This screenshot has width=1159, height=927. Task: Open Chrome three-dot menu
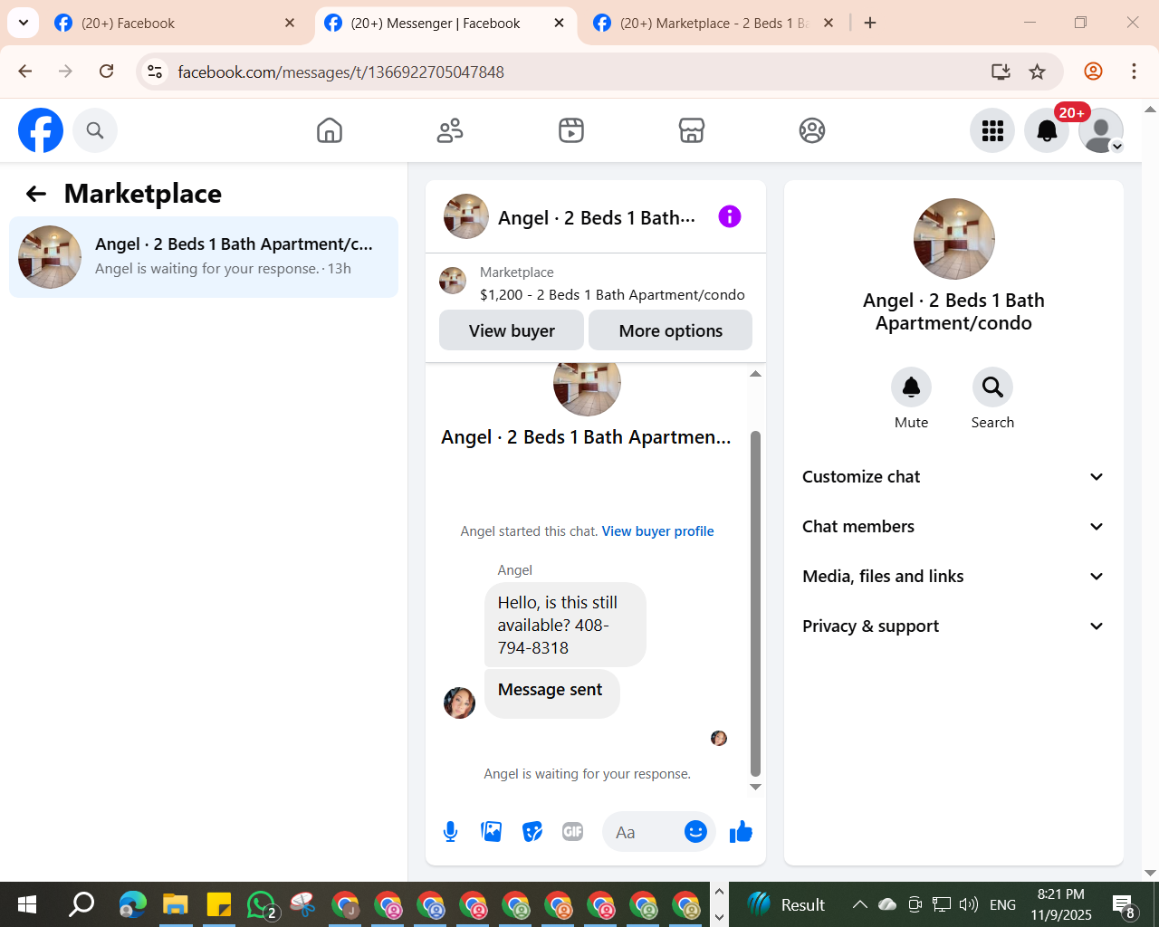(1134, 72)
